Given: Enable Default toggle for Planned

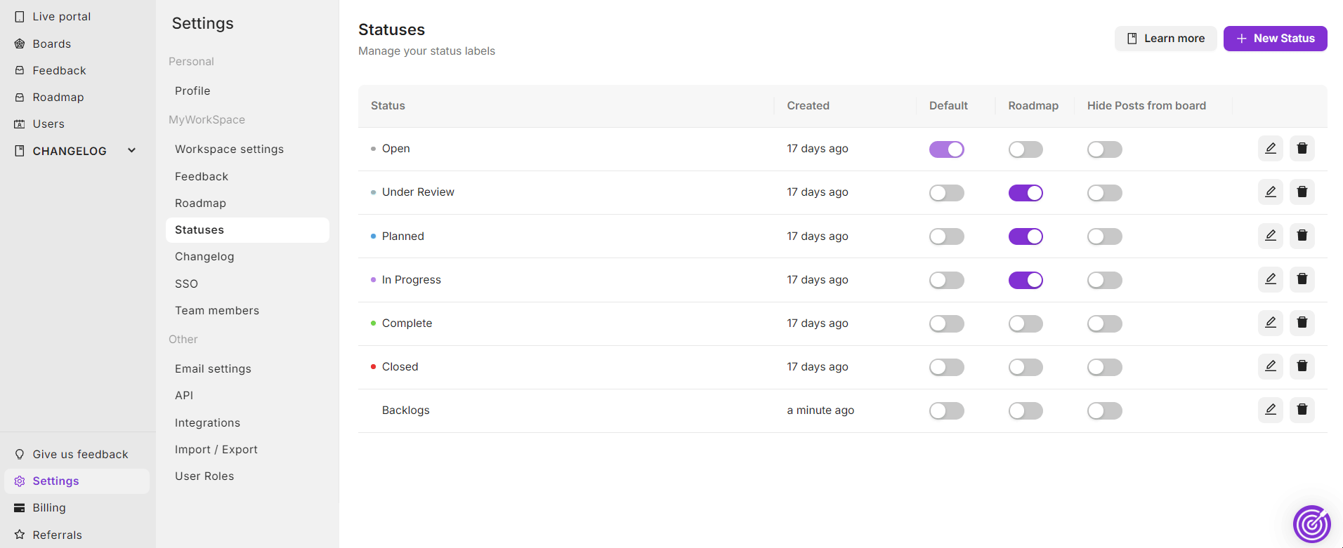Looking at the screenshot, I should (x=947, y=236).
